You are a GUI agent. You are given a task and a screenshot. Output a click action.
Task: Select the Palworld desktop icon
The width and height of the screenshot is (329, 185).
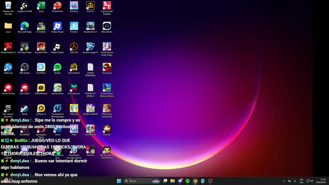(74, 110)
